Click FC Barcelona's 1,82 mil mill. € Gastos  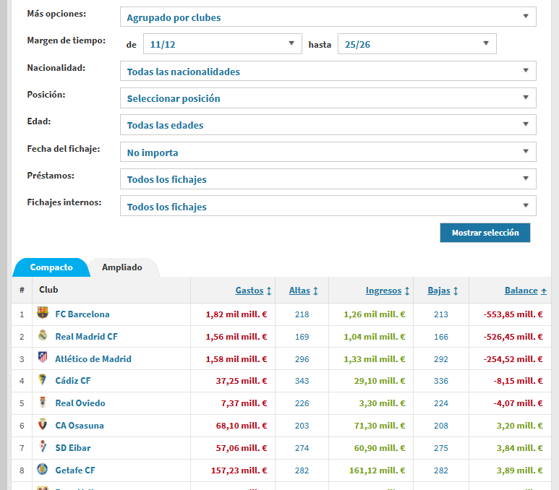pos(236,314)
